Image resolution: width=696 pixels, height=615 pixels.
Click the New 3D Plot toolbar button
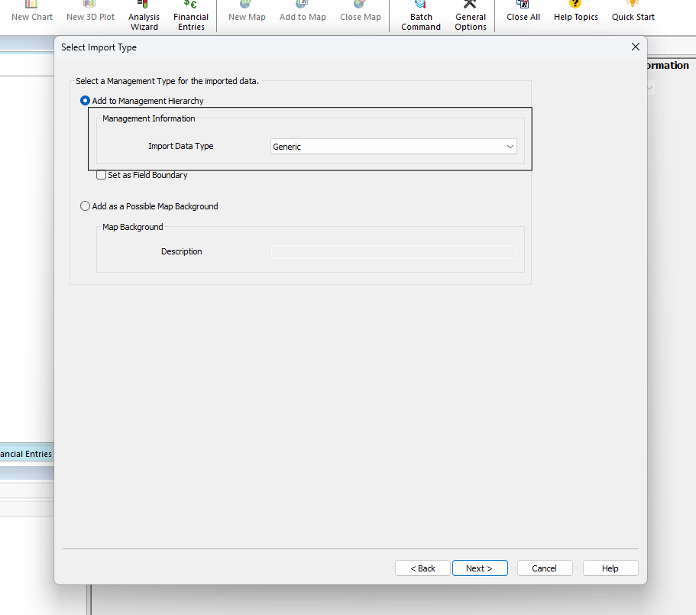(x=90, y=12)
